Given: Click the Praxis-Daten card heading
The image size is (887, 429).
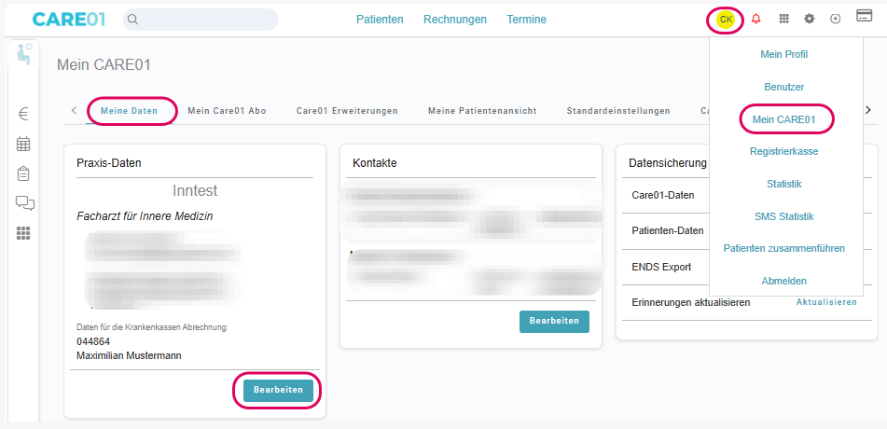Looking at the screenshot, I should [108, 163].
